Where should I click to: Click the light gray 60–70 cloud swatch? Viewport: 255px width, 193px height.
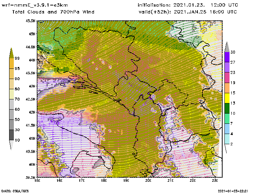point(11,105)
